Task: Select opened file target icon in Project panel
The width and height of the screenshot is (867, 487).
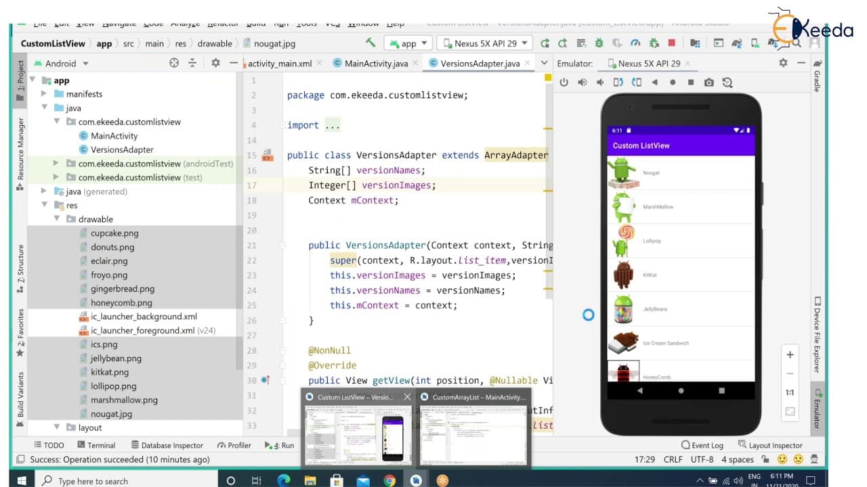Action: [174, 63]
